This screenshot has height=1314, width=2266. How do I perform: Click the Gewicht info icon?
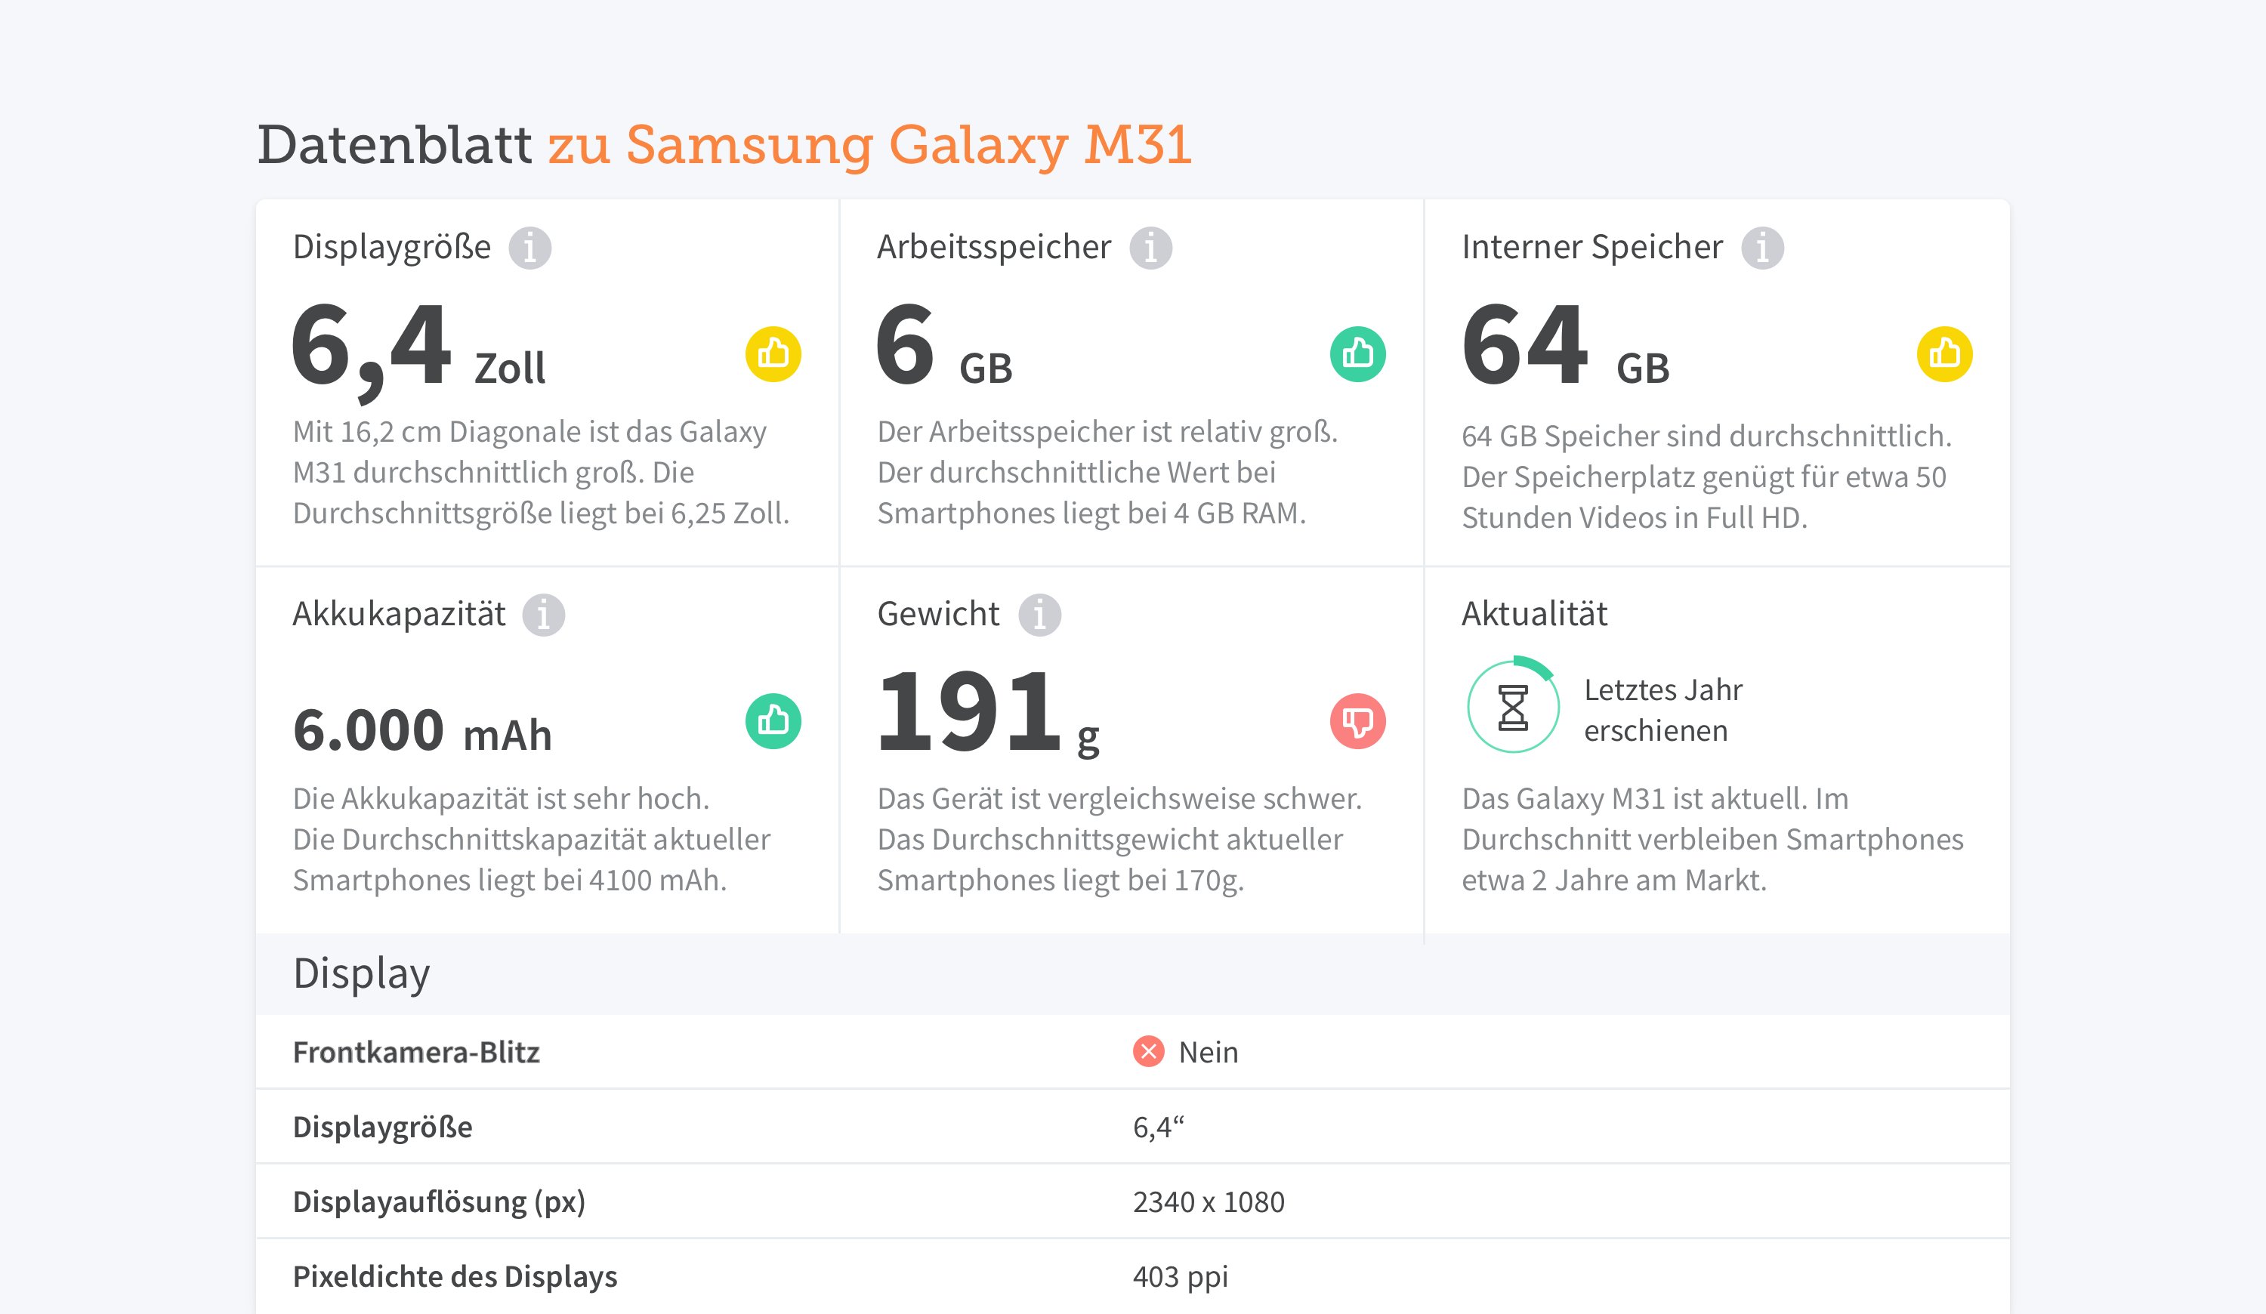1039,615
